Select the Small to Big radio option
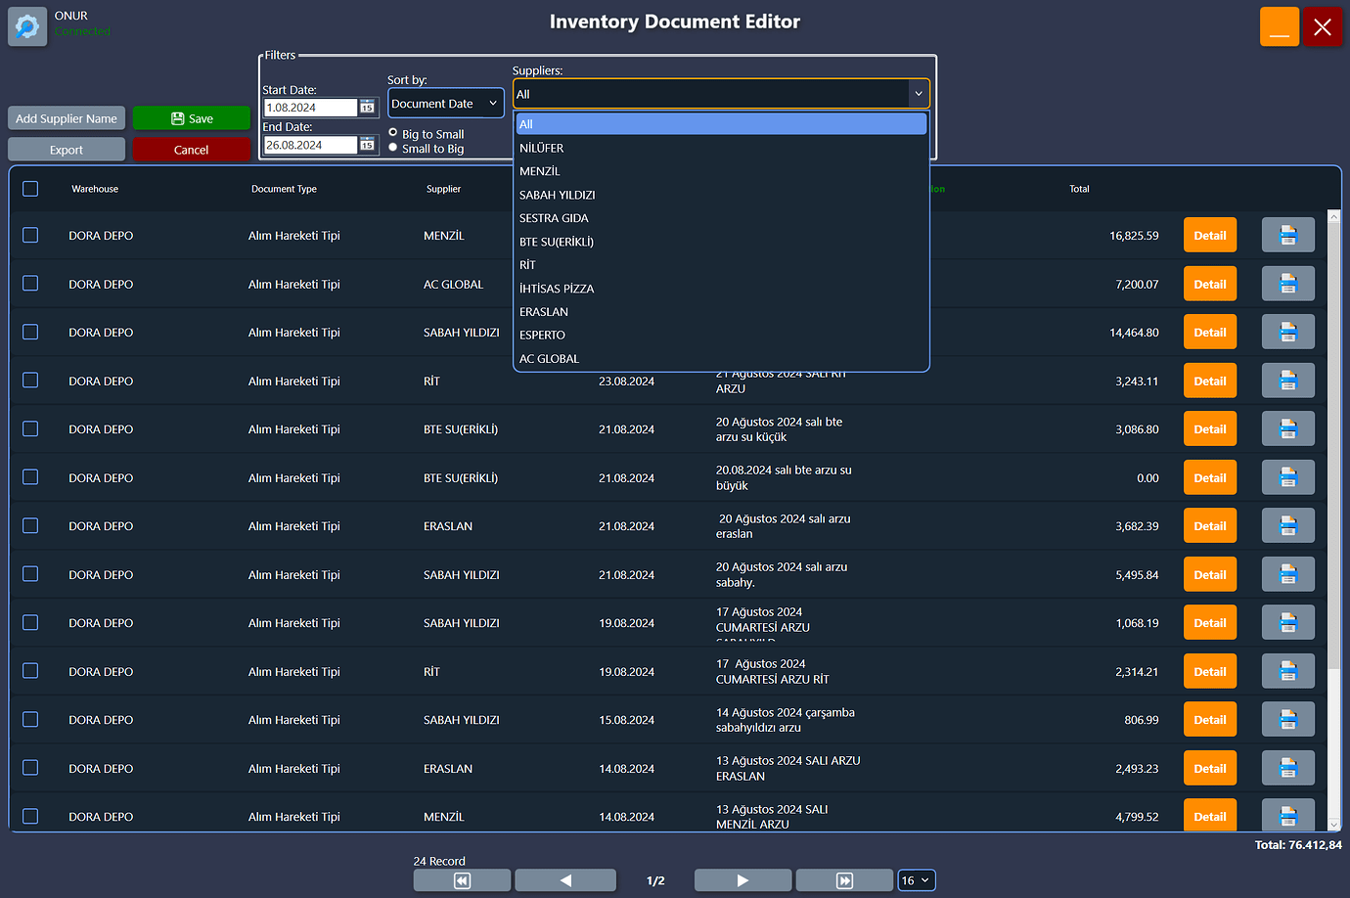This screenshot has height=898, width=1350. [393, 148]
